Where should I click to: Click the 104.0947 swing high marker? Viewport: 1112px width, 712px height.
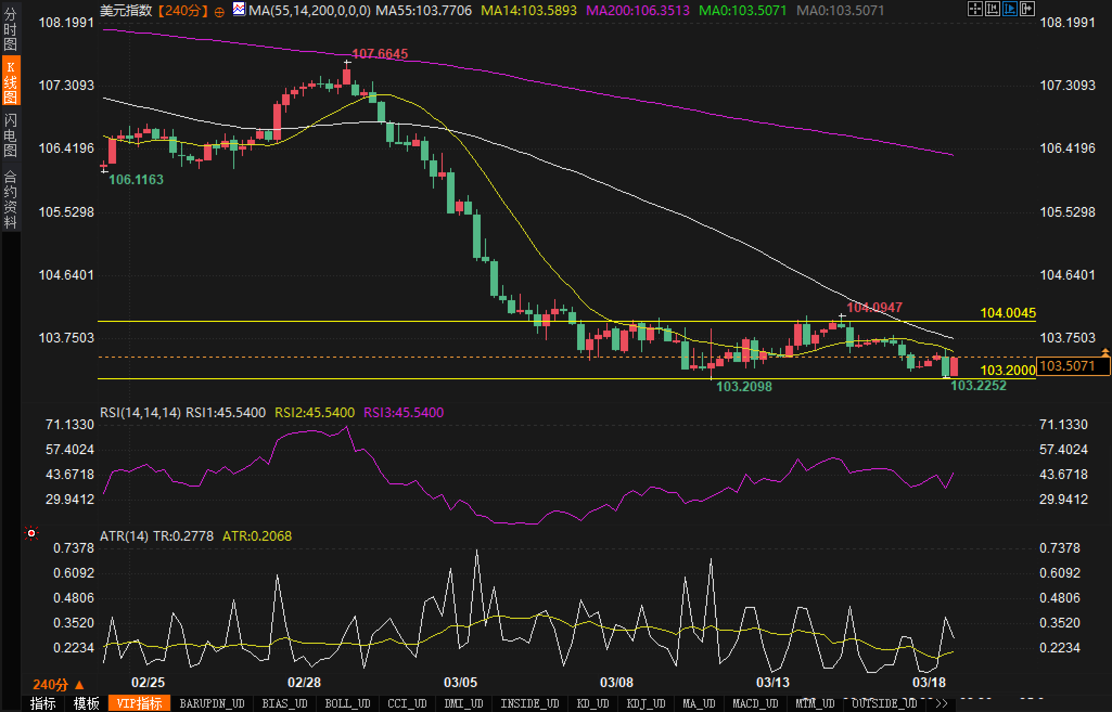(874, 307)
